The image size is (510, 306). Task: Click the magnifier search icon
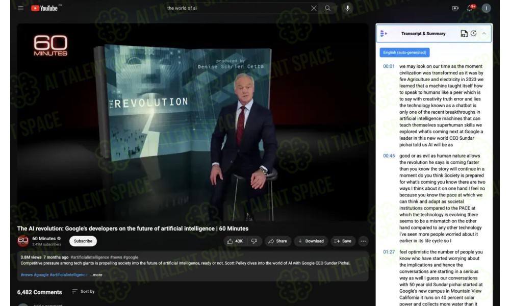327,8
